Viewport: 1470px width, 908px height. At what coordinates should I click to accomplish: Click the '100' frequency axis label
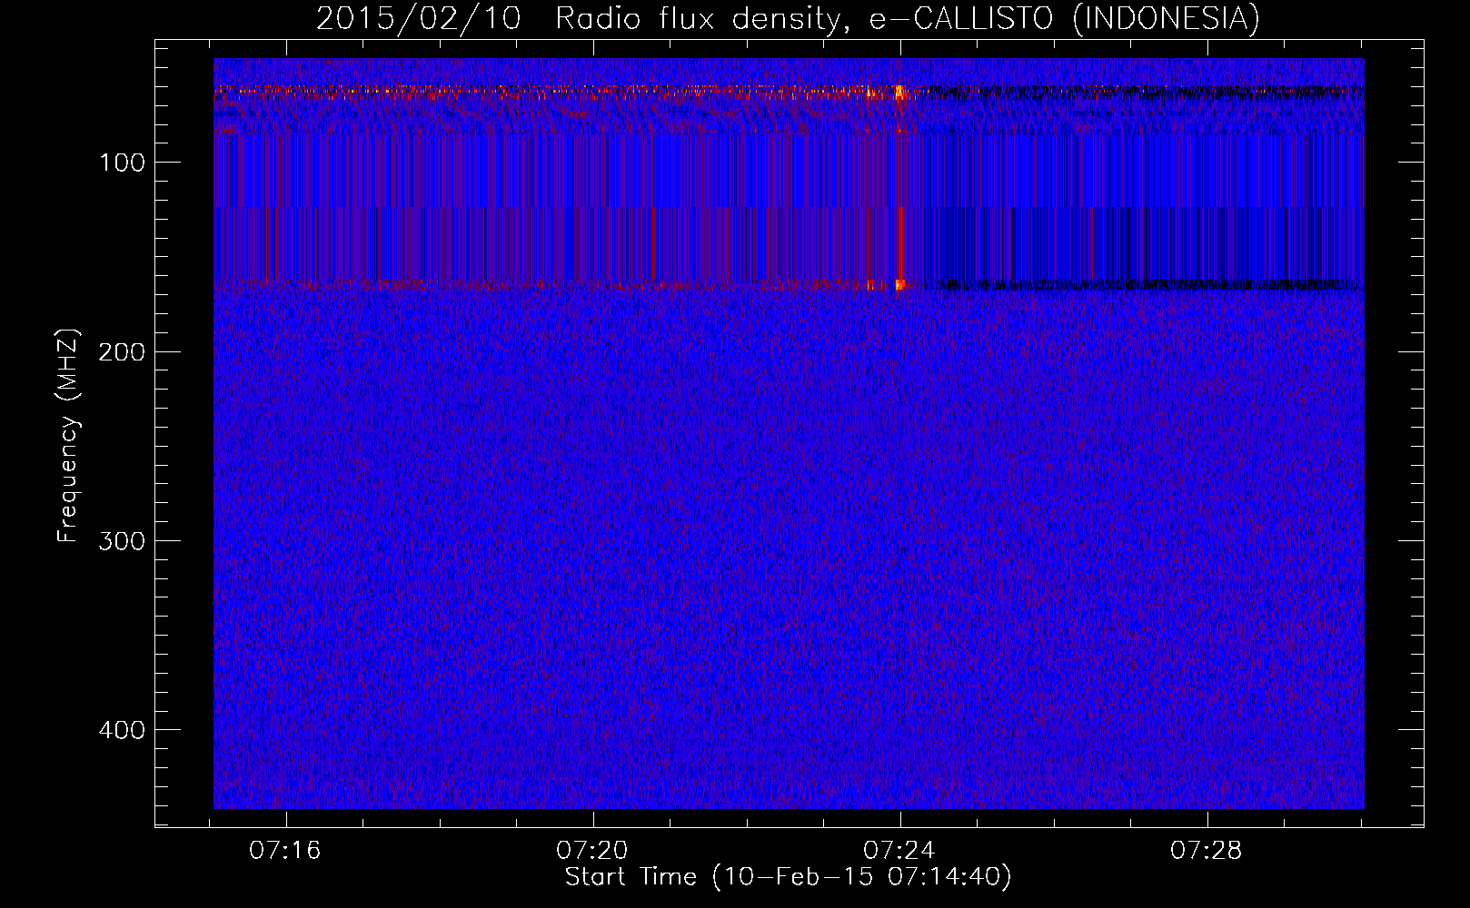123,163
